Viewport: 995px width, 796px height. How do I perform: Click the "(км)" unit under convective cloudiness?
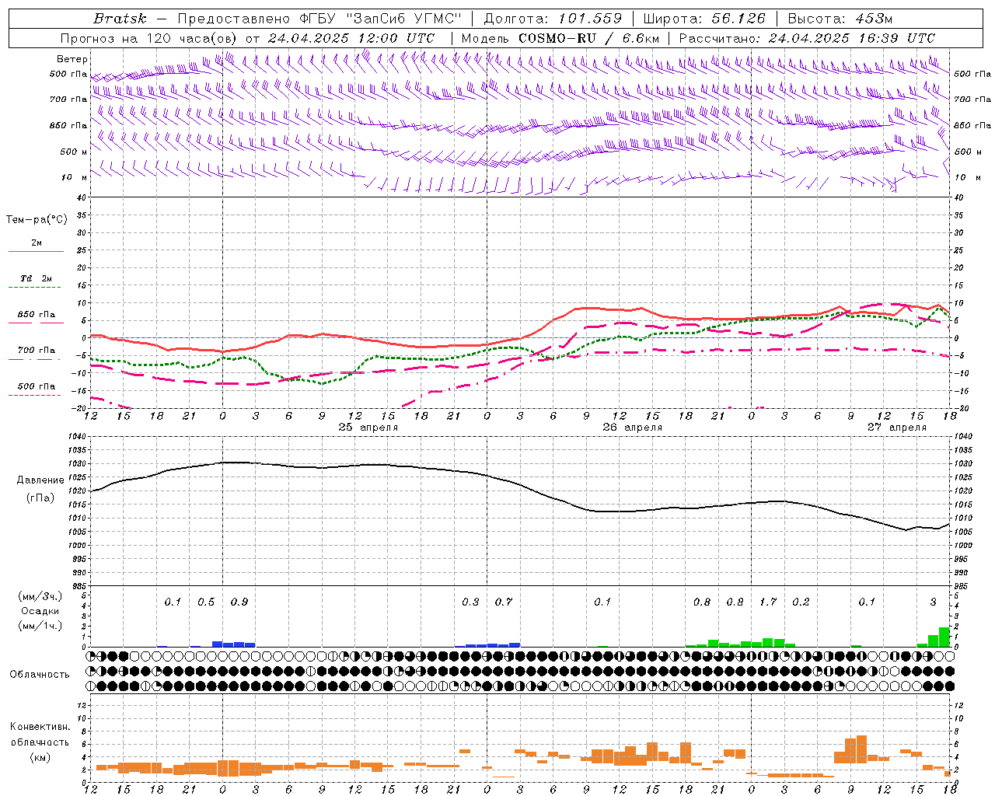40,757
